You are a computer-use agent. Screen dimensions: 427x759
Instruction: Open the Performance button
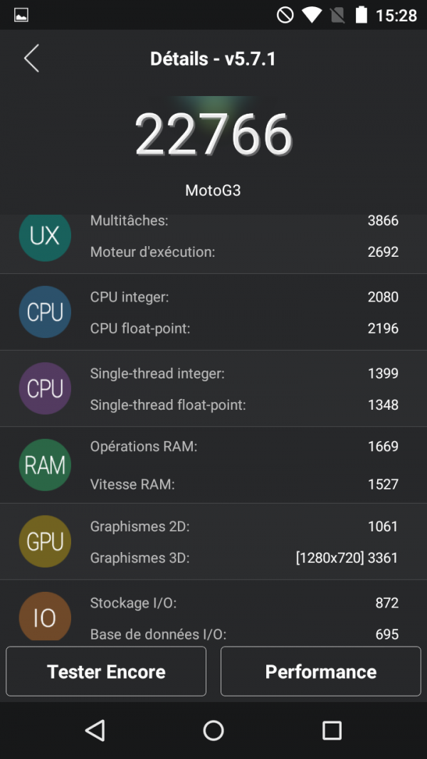click(x=320, y=672)
